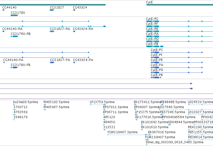This screenshot has height=146, width=213.
Task: Select EST EK101610.5prime
Action: click(x=155, y=127)
